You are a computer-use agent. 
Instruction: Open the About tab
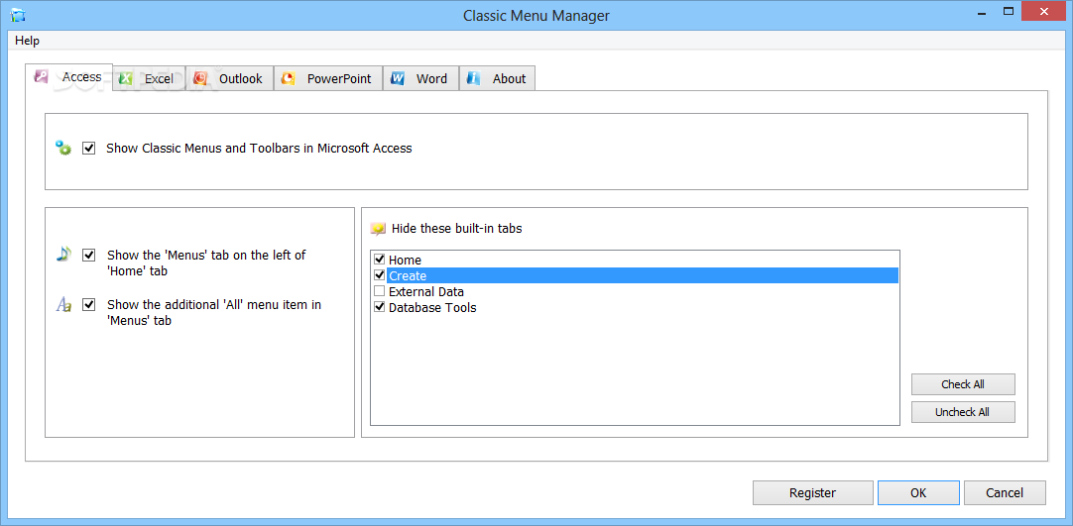[x=498, y=78]
